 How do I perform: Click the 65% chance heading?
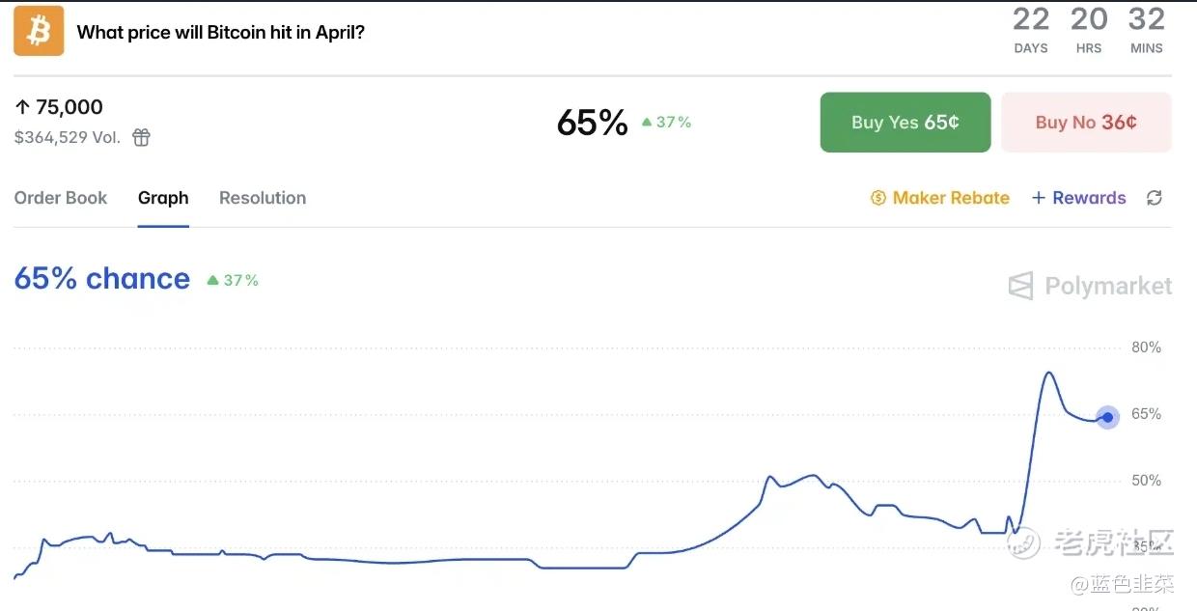pos(102,279)
